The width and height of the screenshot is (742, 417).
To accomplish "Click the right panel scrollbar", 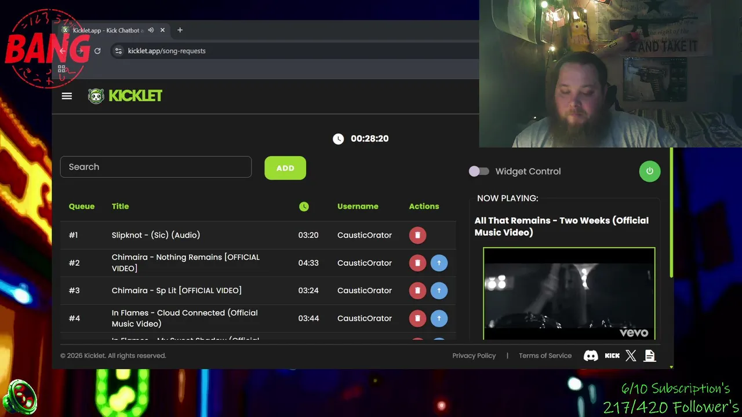I will tap(671, 213).
